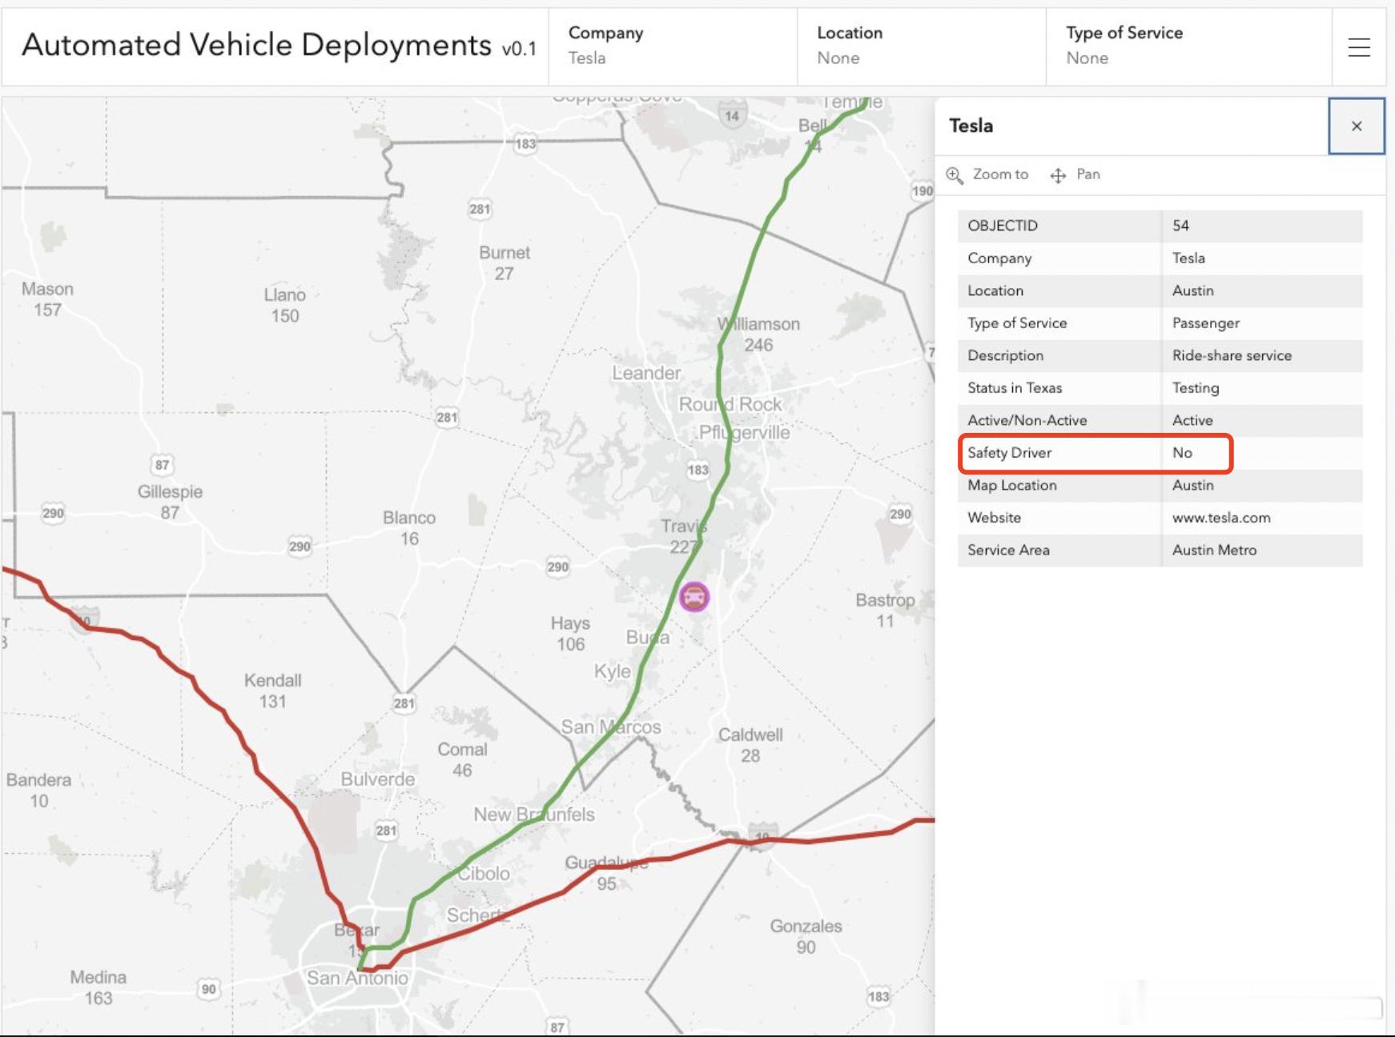Viewport: 1395px width, 1037px height.
Task: Click the Service Area field label
Action: [1008, 550]
